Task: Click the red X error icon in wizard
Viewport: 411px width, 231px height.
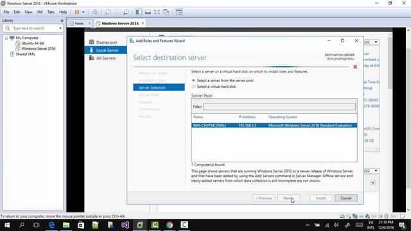Action: coord(355,67)
